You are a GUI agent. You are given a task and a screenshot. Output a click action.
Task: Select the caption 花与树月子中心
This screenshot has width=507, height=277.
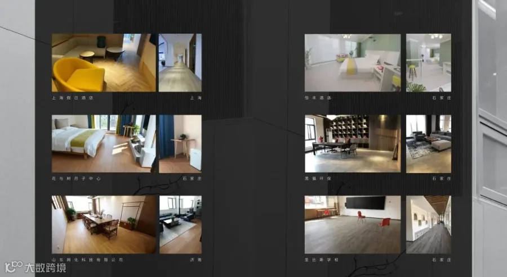coord(76,178)
